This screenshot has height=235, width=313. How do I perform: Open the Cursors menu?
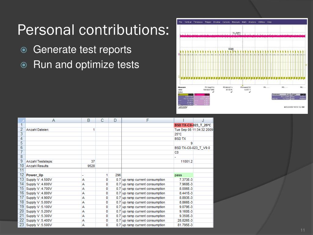point(226,22)
